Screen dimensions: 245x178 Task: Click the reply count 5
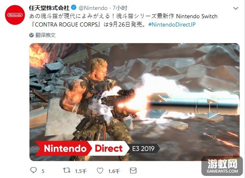[43, 171]
